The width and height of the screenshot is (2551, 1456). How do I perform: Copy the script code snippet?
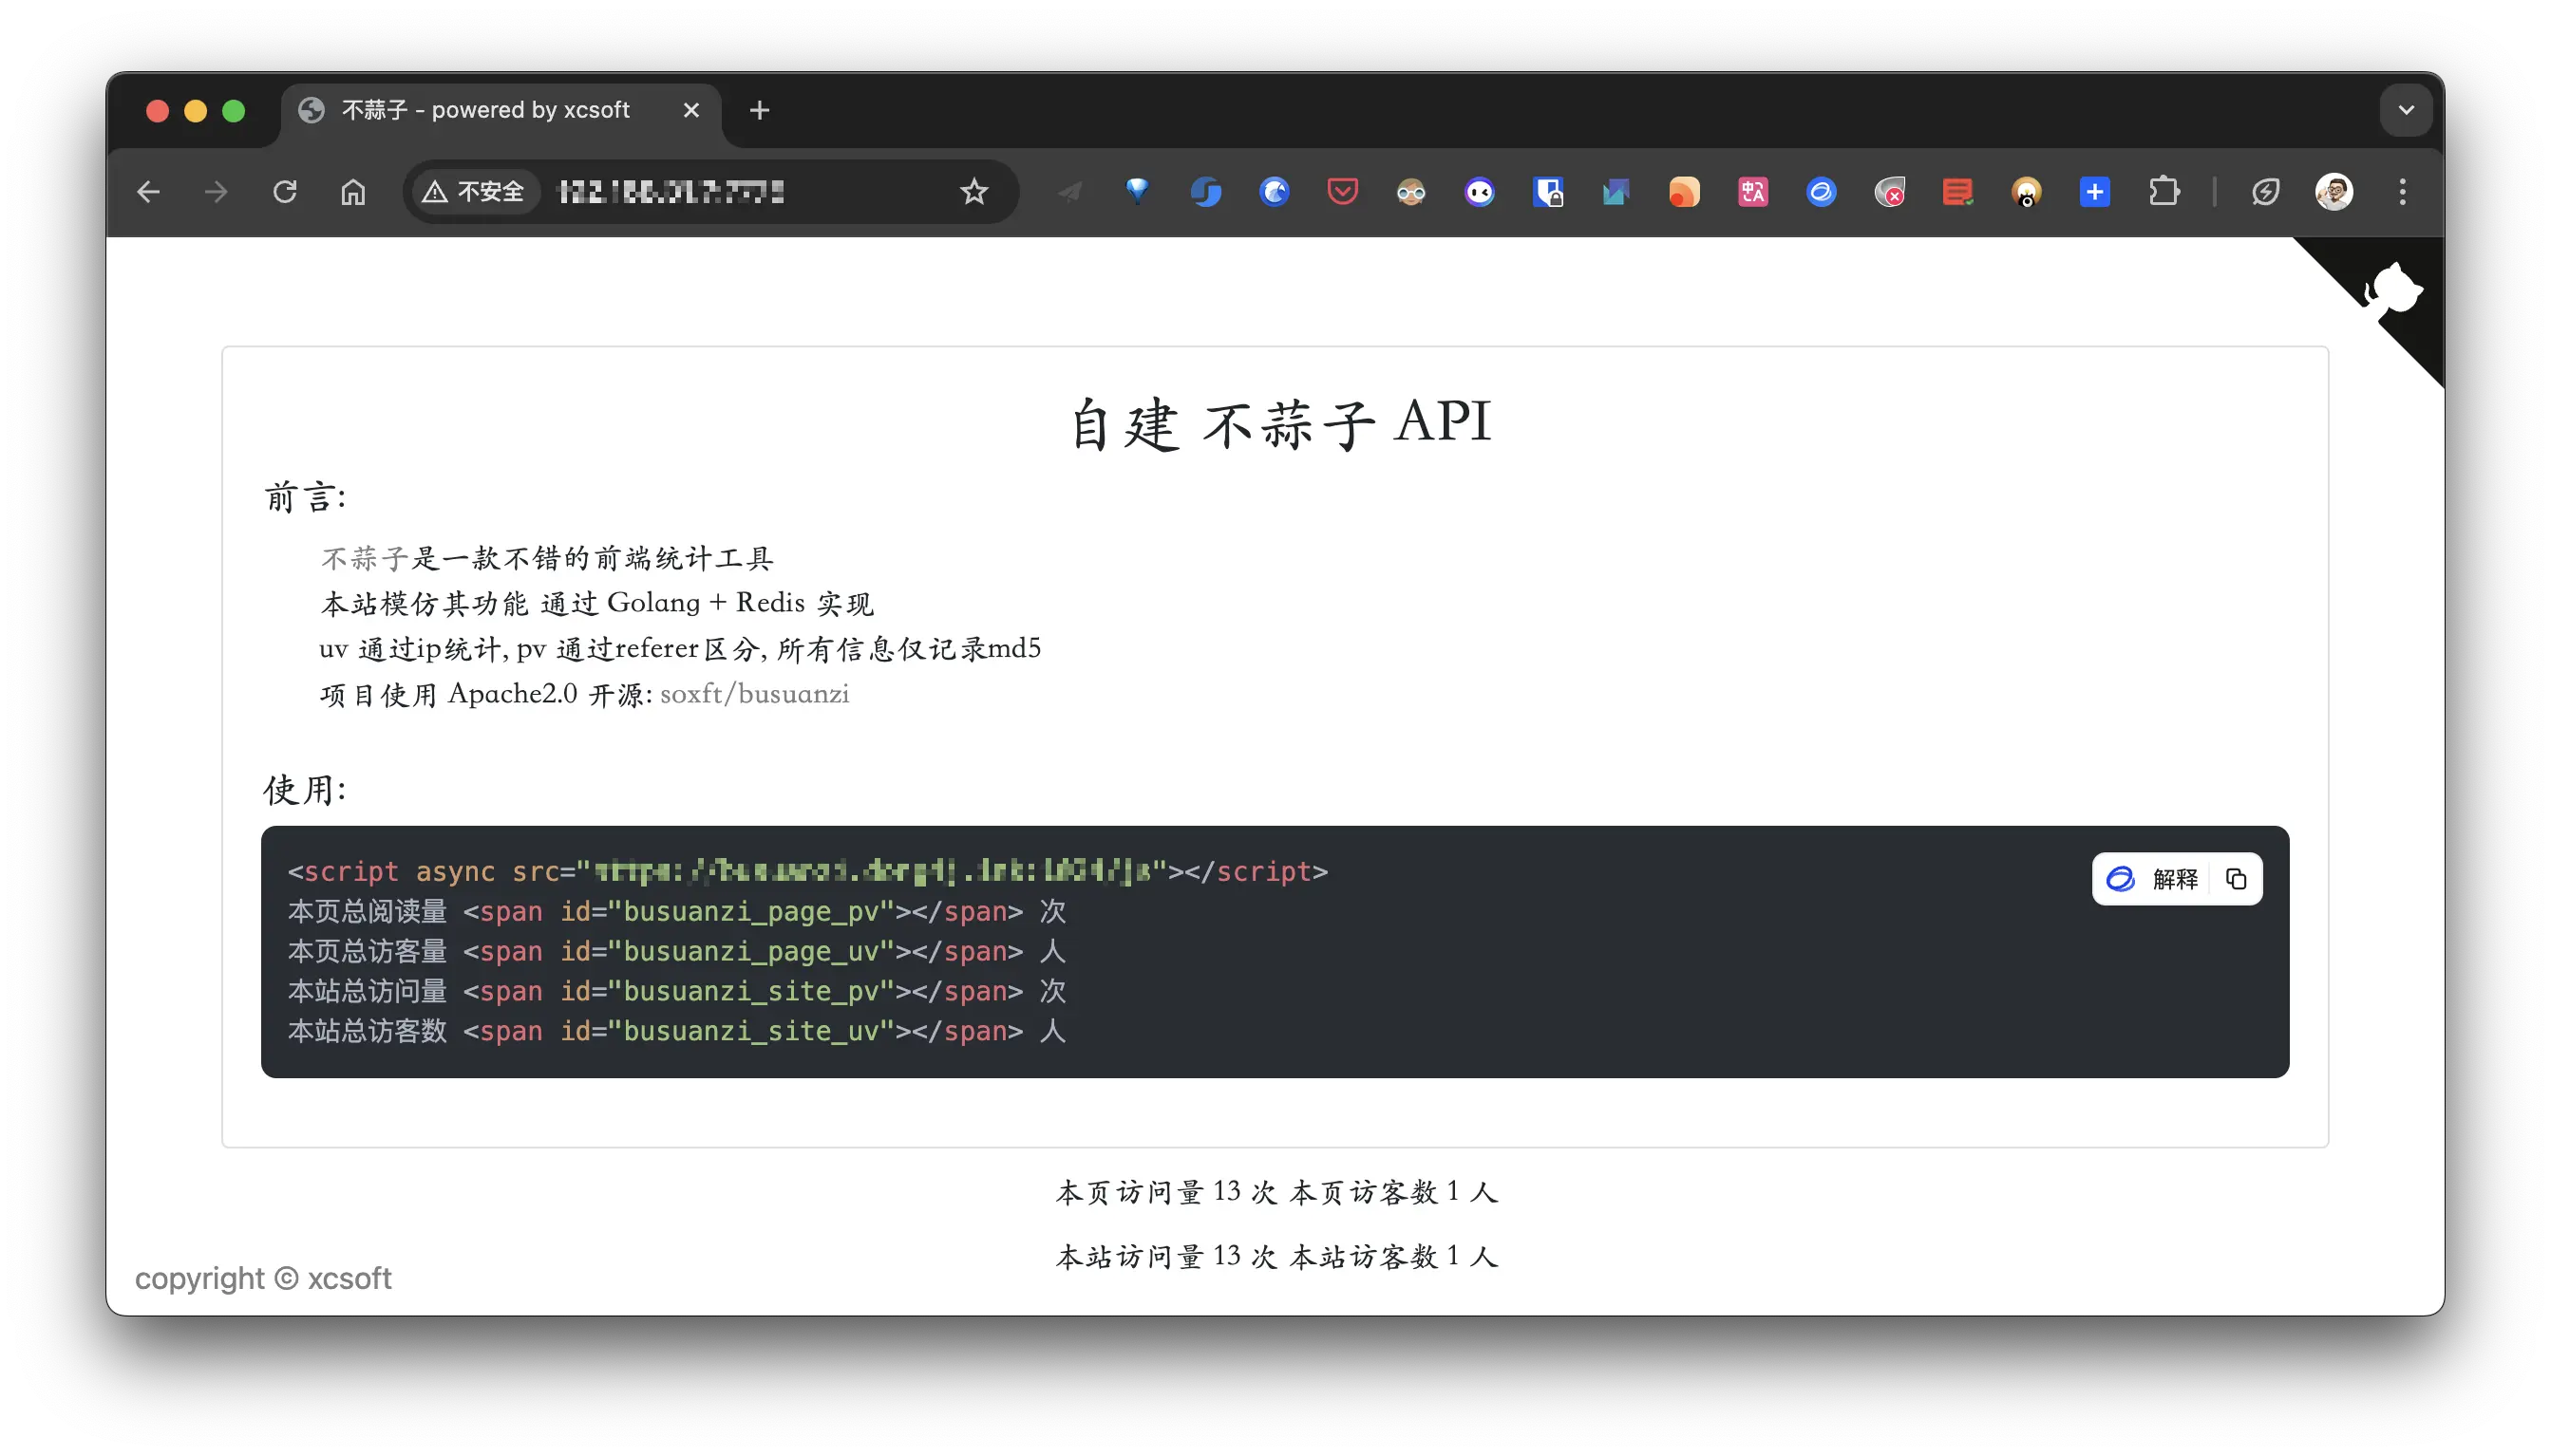pos(2237,879)
